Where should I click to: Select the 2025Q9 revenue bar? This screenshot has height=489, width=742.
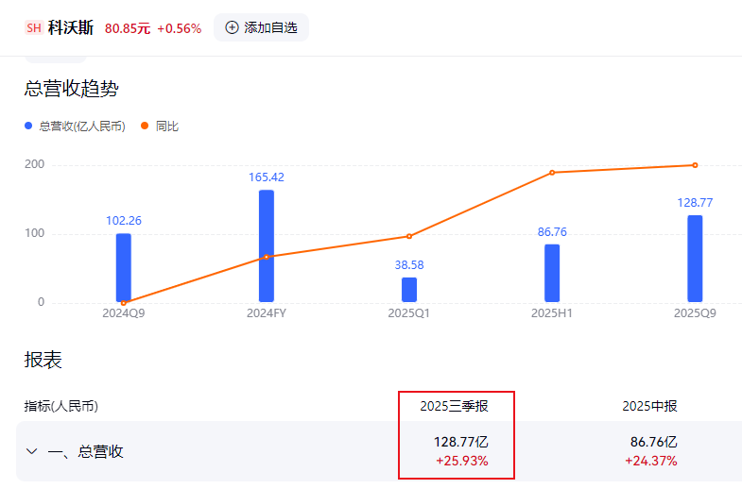click(x=695, y=259)
